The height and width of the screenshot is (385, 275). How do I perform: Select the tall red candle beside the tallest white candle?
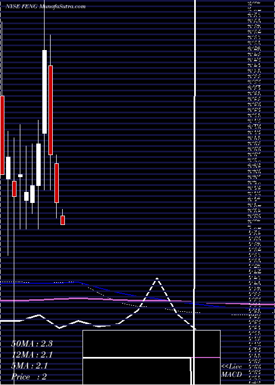(x=51, y=110)
